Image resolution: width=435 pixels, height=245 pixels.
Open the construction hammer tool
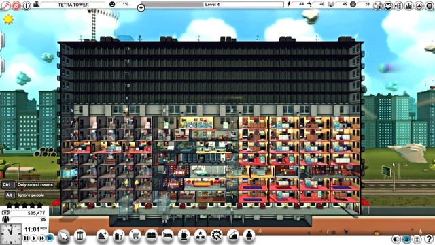click(x=5, y=5)
